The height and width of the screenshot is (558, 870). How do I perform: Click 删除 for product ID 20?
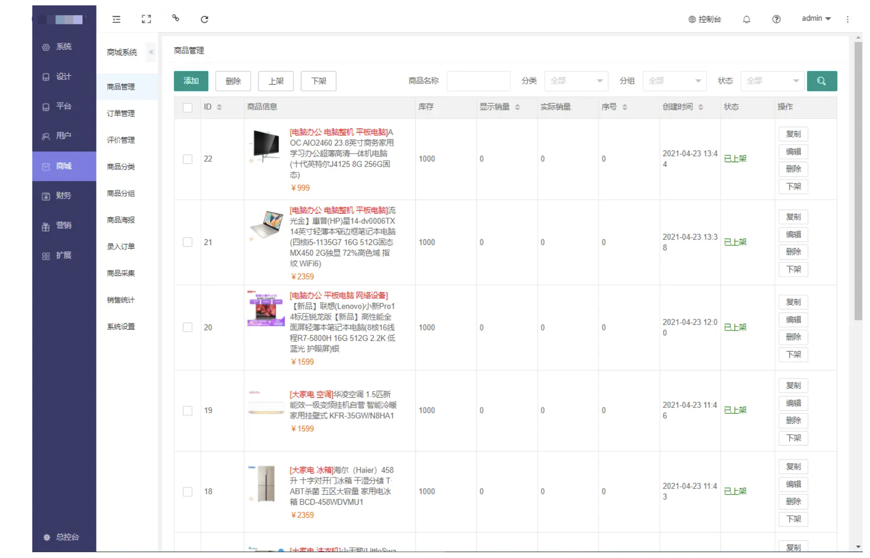793,337
